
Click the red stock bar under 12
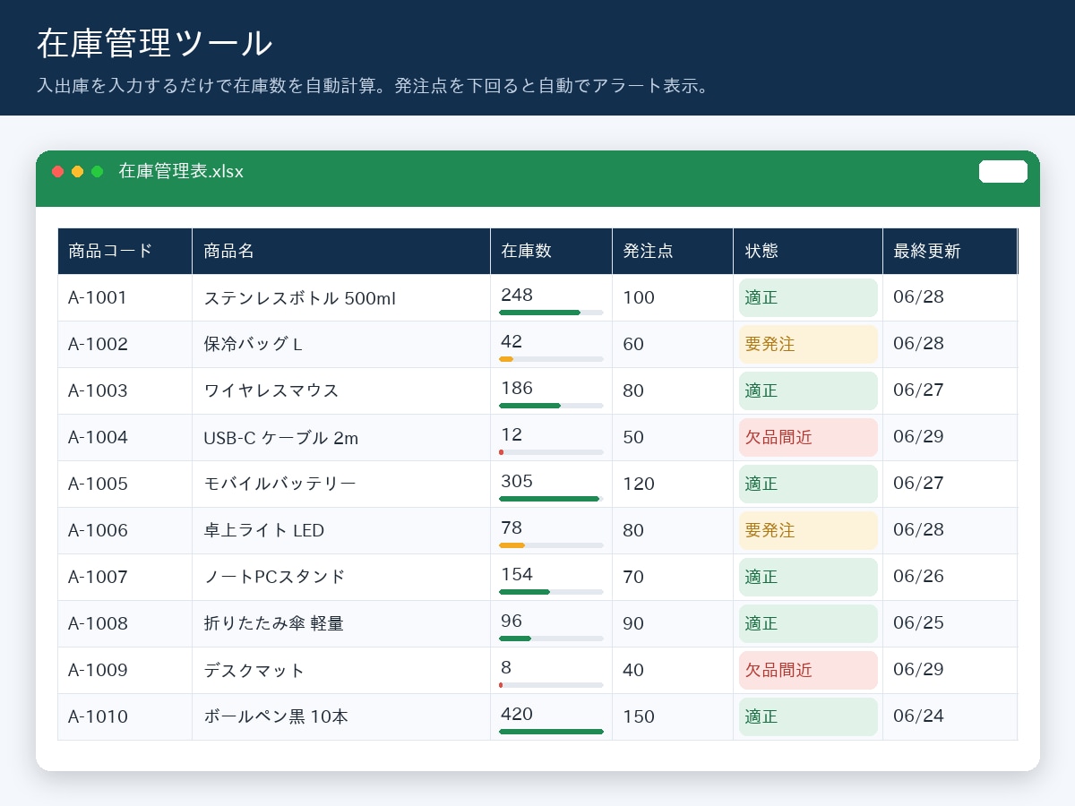pyautogui.click(x=501, y=452)
